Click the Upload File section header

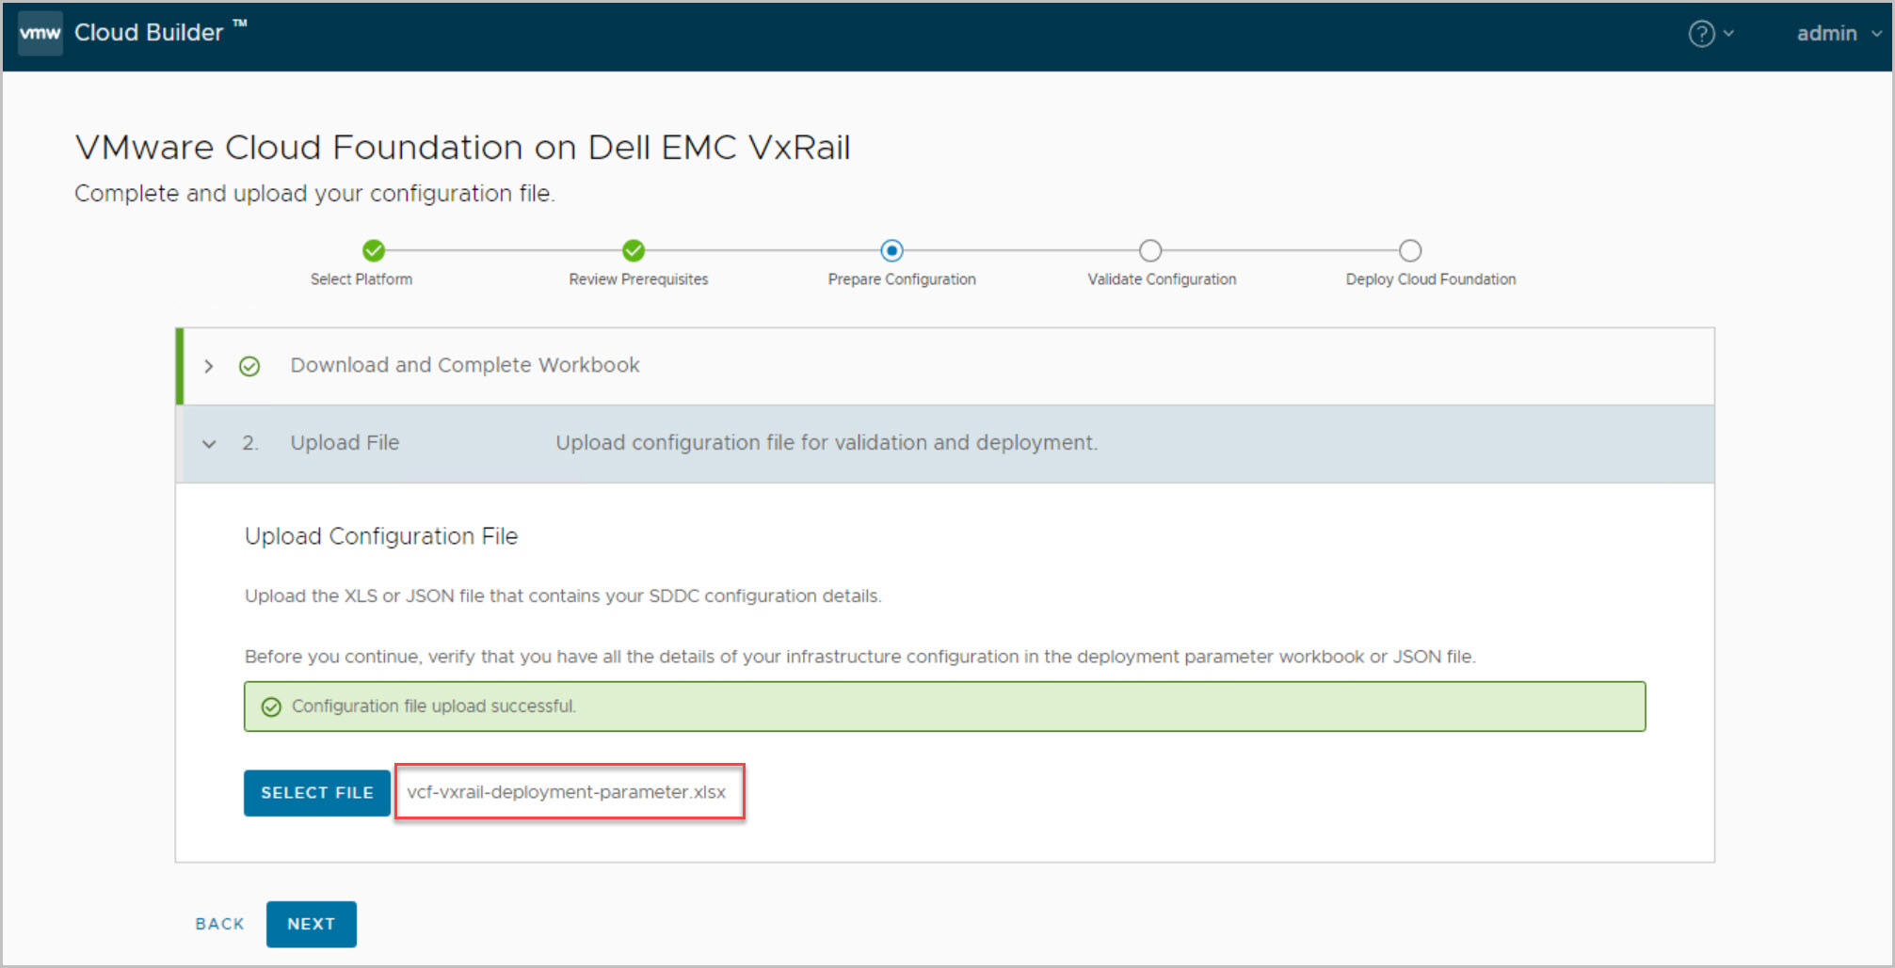345,443
